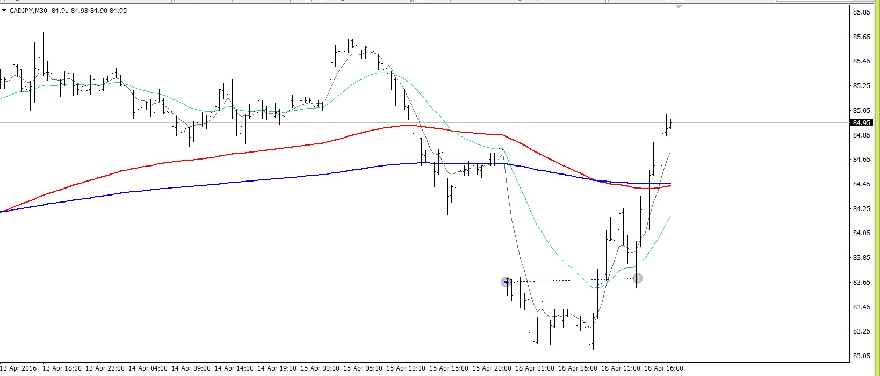Select the dashed blue trade connection line
Image resolution: width=880 pixels, height=376 pixels.
[x=572, y=280]
